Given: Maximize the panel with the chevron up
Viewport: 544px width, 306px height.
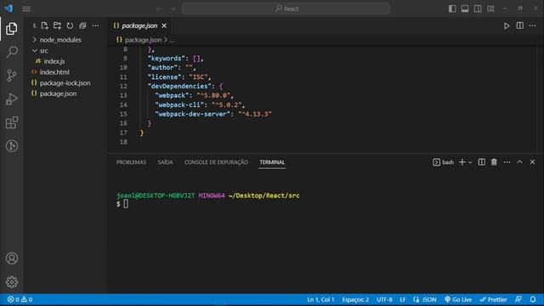Looking at the screenshot, I should (519, 162).
